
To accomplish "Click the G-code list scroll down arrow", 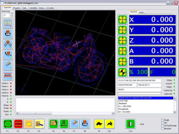I will click(x=175, y=112).
